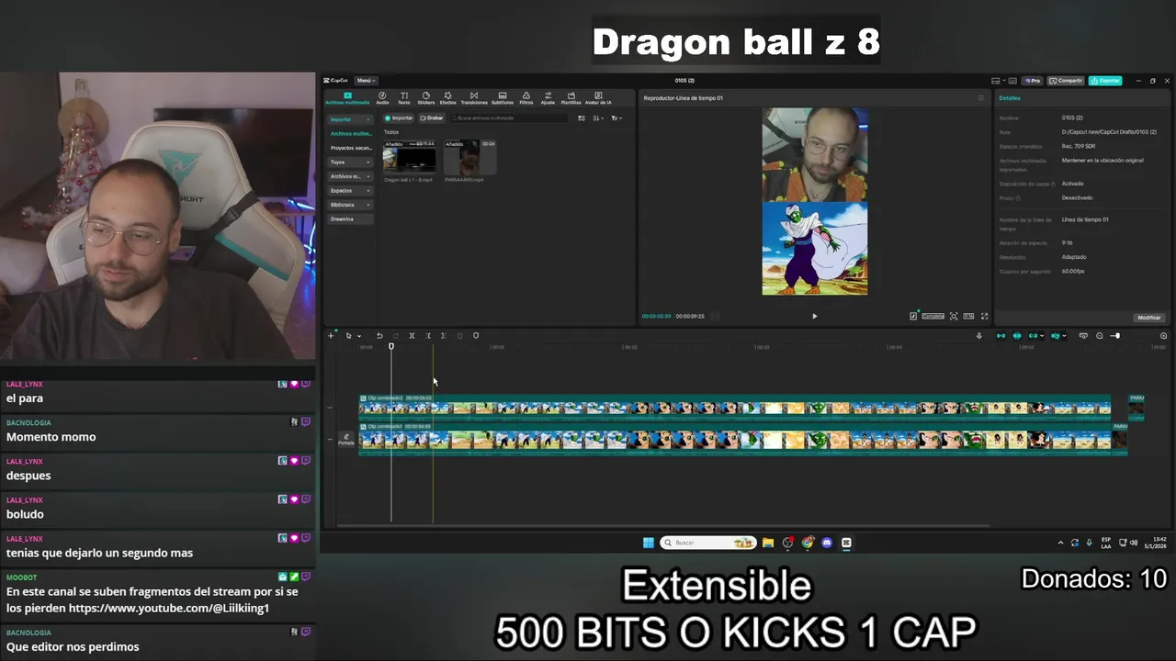The width and height of the screenshot is (1176, 661).
Task: Click the Modificar button in Detalles
Action: coord(1149,317)
